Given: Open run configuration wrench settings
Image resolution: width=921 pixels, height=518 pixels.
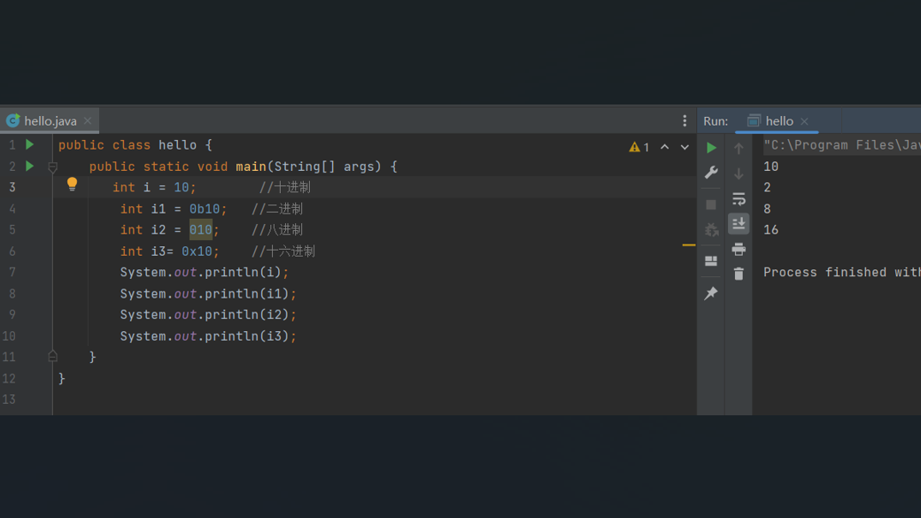Looking at the screenshot, I should coord(711,173).
